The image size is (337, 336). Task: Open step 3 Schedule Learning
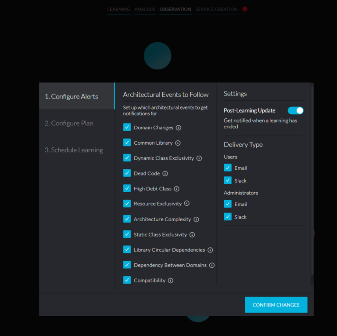click(74, 150)
